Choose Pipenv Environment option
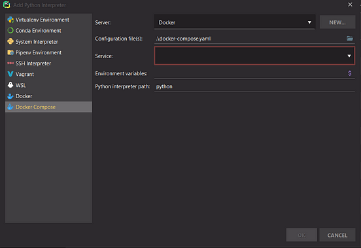Image resolution: width=361 pixels, height=248 pixels. [48, 52]
